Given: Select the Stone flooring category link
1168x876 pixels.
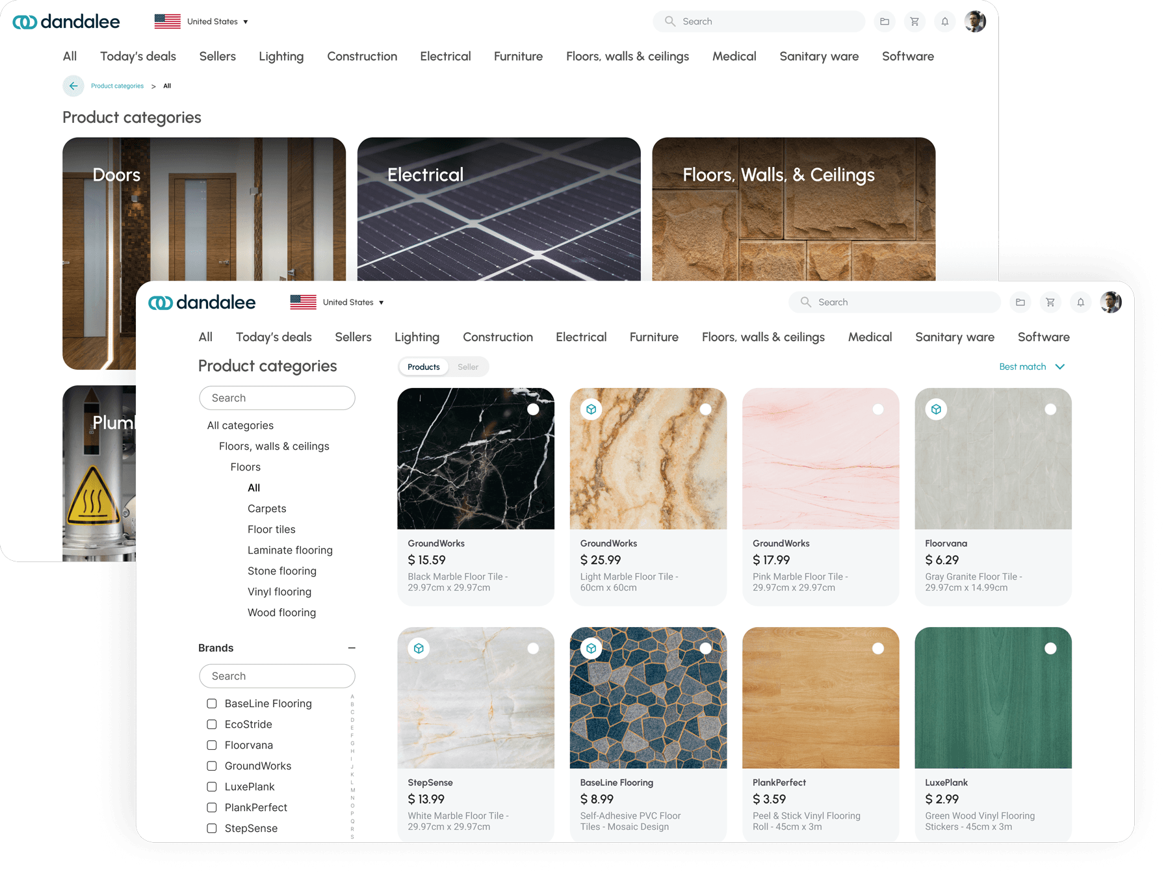Looking at the screenshot, I should click(281, 571).
